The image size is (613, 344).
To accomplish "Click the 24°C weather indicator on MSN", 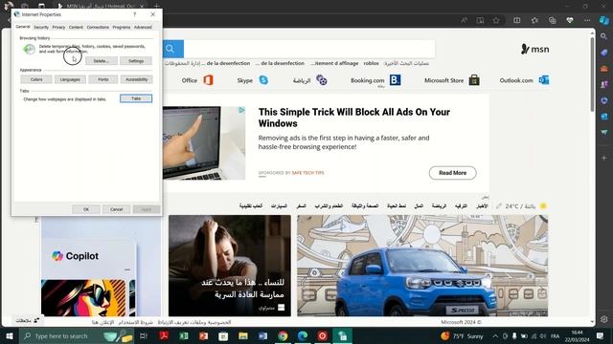I will 521,206.
